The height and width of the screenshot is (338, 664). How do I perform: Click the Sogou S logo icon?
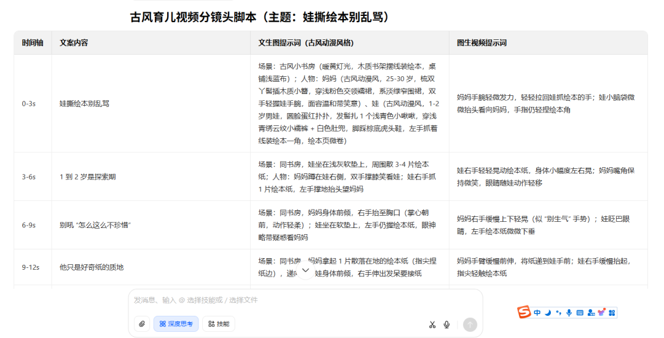524,312
